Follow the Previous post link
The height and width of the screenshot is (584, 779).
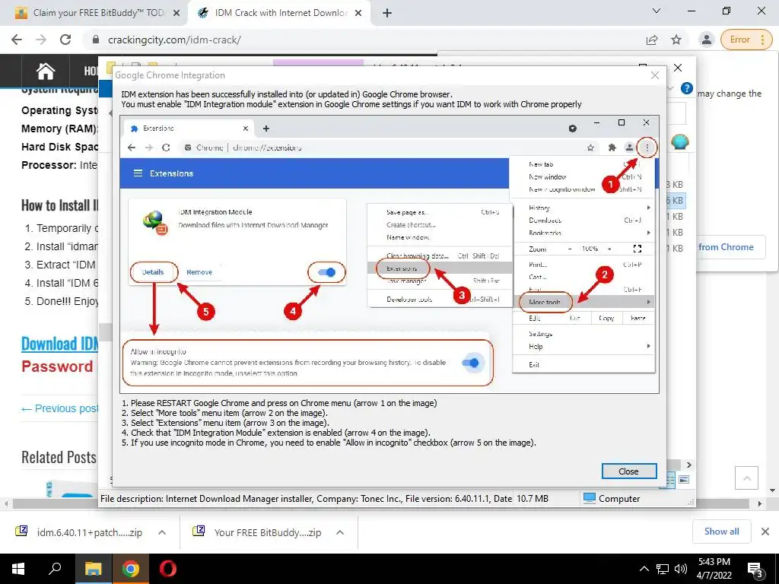tap(59, 408)
